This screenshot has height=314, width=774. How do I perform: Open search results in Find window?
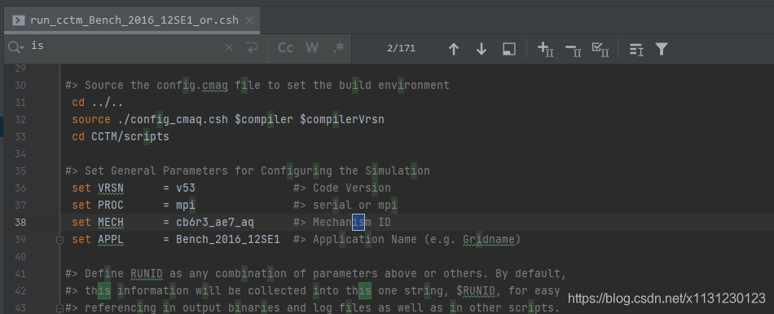(x=636, y=49)
